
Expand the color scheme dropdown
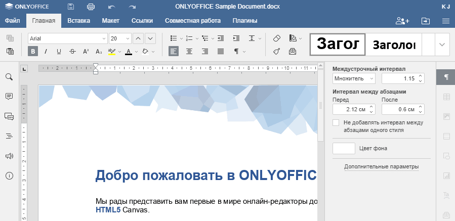coord(300,38)
